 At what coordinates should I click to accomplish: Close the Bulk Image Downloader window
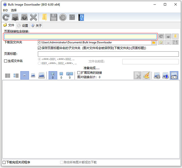pyautogui.click(x=176, y=5)
